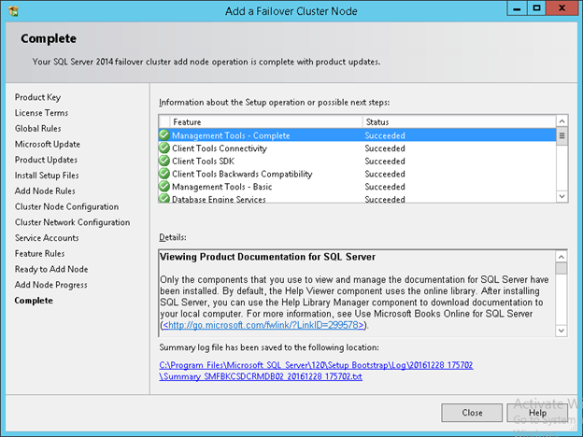
Task: Sort by the Status column header
Action: coord(457,122)
